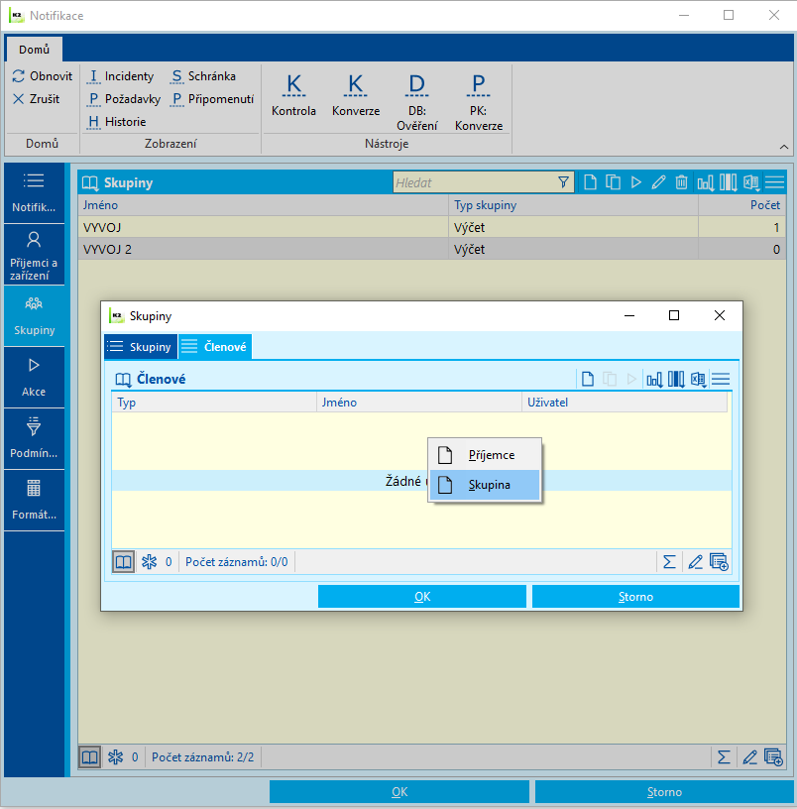Open Akce sidebar section
Image resolution: width=797 pixels, height=809 pixels.
[34, 377]
